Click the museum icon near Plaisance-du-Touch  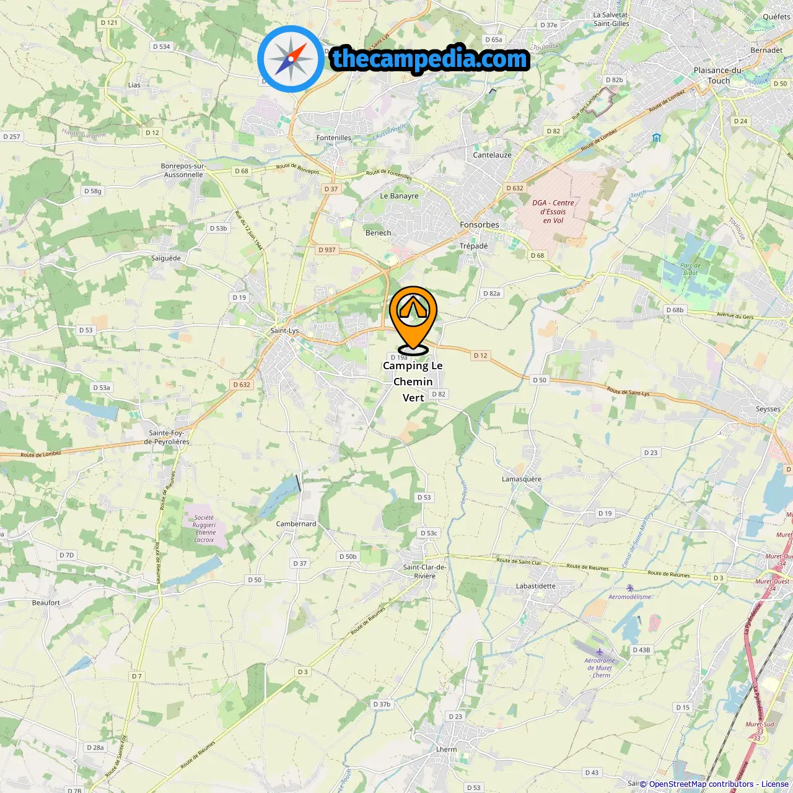point(657,138)
